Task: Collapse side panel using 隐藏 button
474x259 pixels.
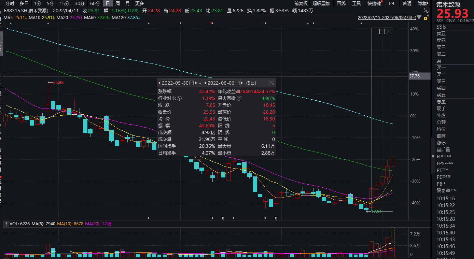Action: (x=422, y=3)
